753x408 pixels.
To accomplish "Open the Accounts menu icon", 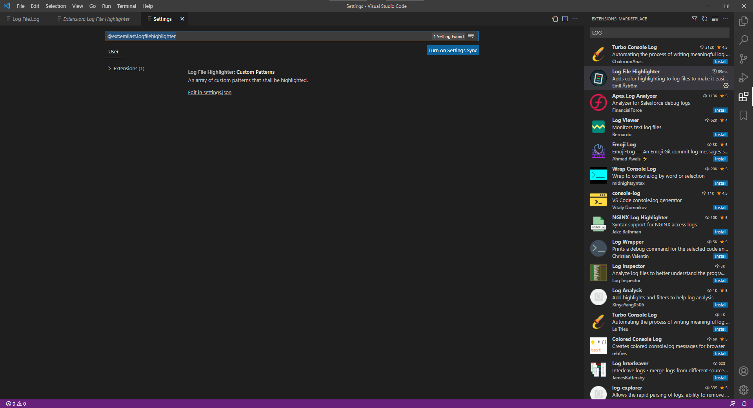I will click(743, 371).
